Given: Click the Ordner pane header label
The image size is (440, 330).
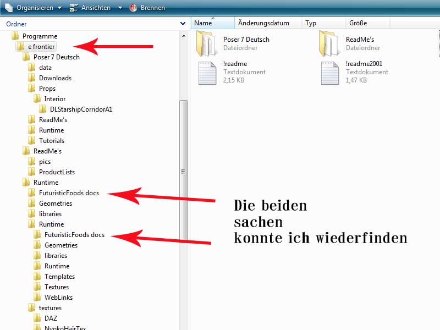Looking at the screenshot, I should [x=16, y=24].
